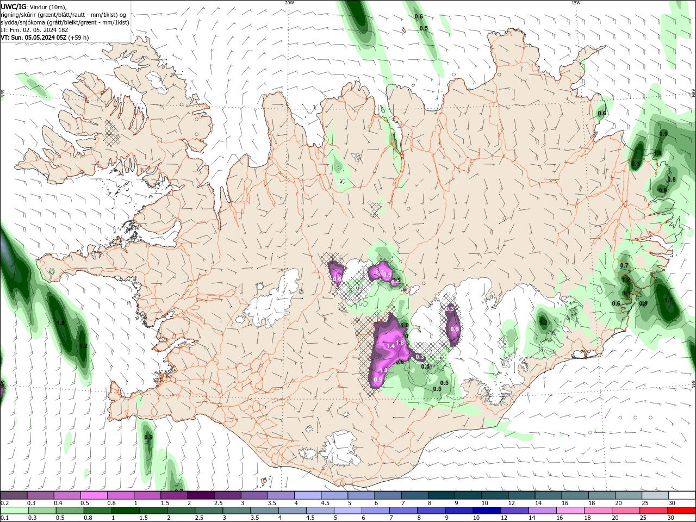
Task: Pick darkest green rain-scale swatch between 1 and 1.5
Action: pyautogui.click(x=125, y=511)
